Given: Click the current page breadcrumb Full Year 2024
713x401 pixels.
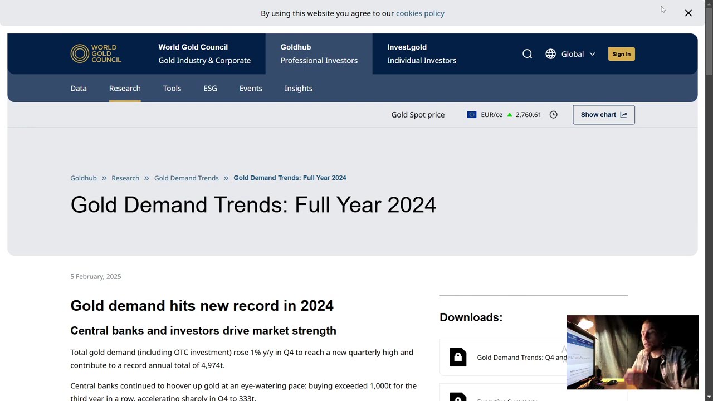Looking at the screenshot, I should point(290,178).
